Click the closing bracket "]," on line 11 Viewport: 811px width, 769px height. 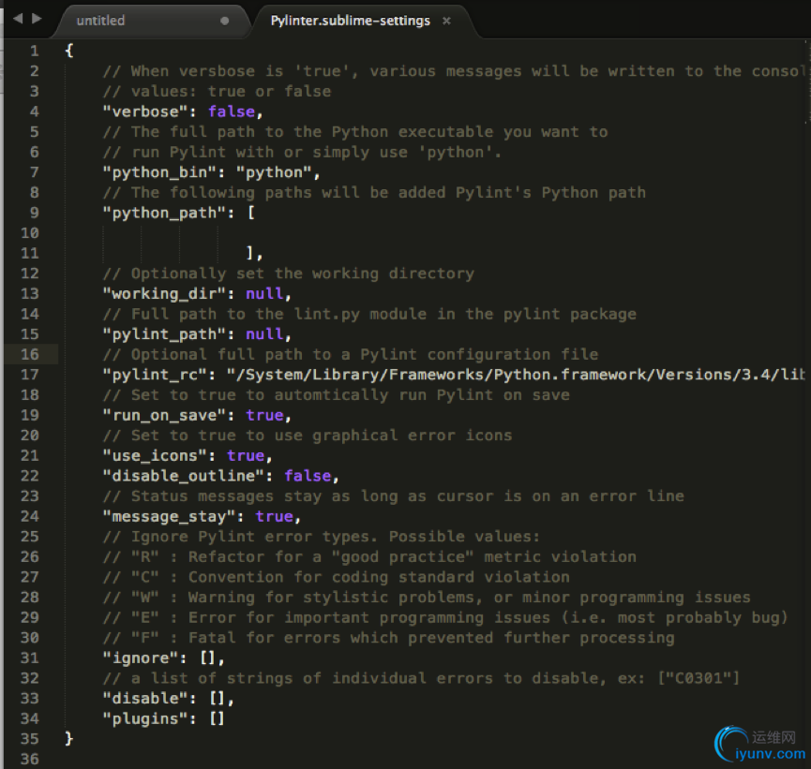254,253
